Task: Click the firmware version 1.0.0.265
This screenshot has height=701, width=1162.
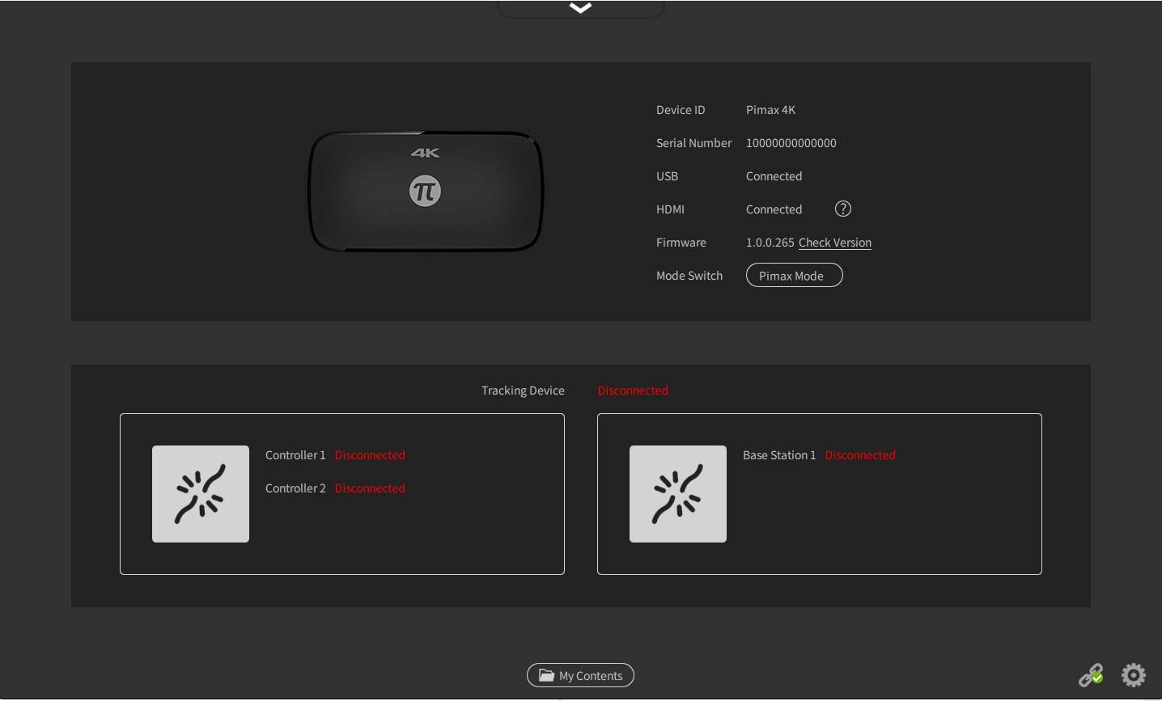Action: (x=770, y=243)
